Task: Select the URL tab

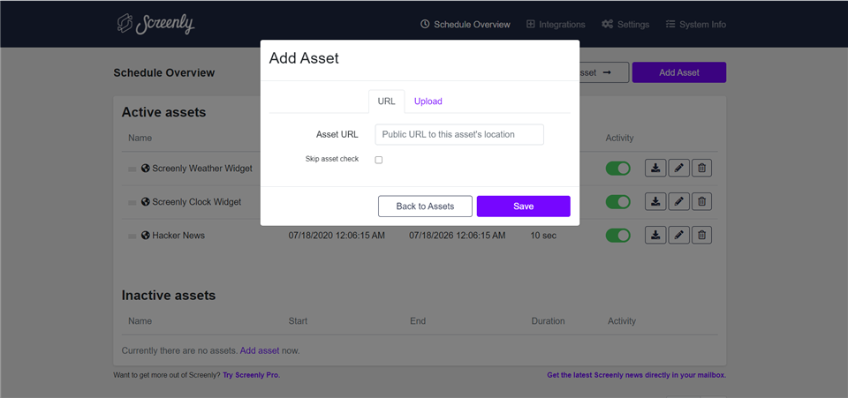Action: tap(386, 101)
